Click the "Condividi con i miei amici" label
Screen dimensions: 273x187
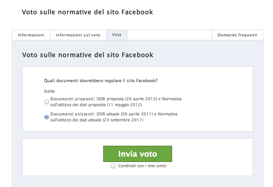[x=143, y=166]
